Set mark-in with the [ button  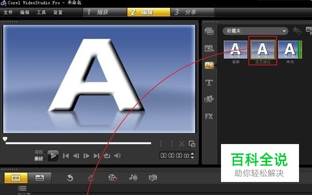coord(161,144)
